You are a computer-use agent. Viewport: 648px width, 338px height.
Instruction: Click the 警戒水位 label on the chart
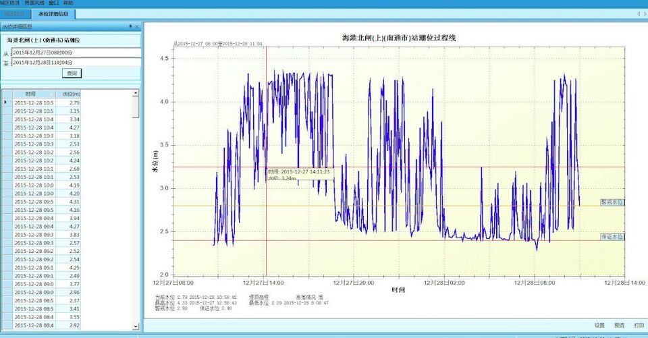612,202
